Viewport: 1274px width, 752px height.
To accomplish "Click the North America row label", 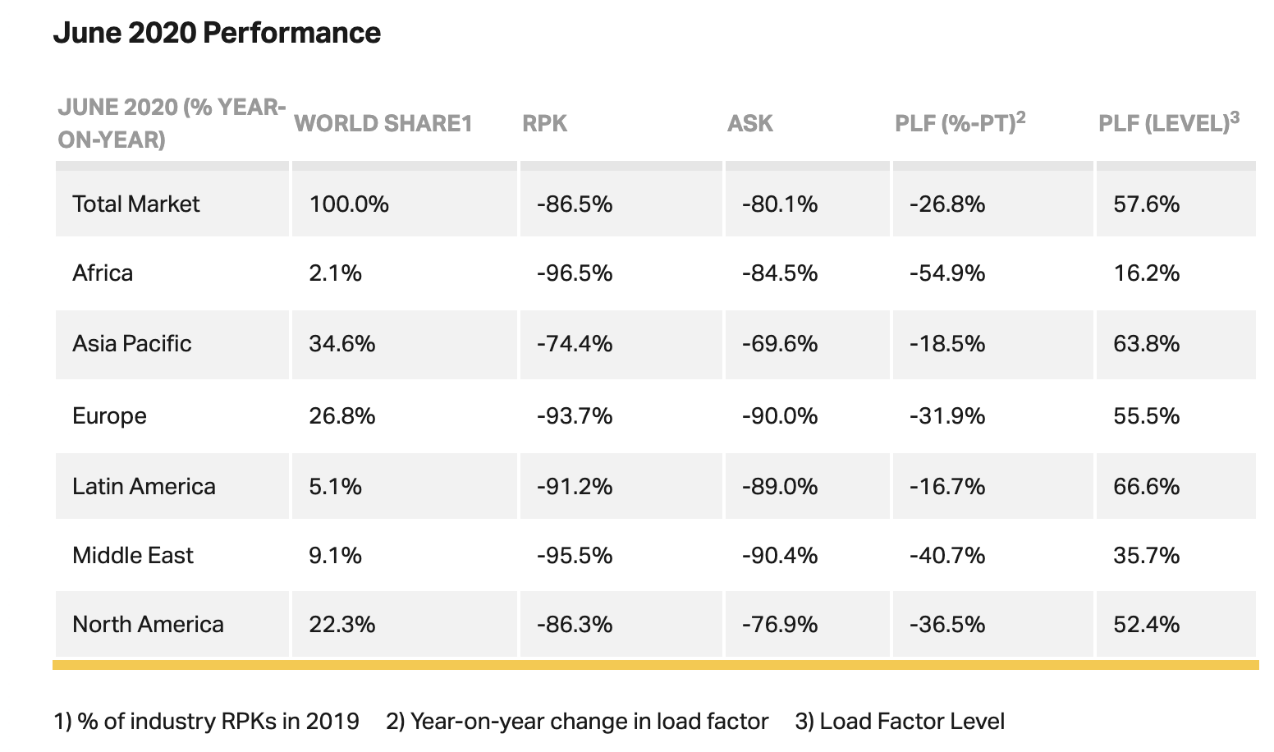I will pos(148,624).
